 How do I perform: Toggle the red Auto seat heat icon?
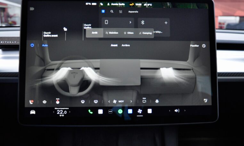pos(58,101)
